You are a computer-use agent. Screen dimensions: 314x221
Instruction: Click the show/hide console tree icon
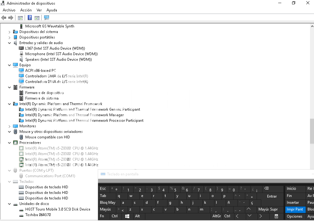(x=20, y=18)
